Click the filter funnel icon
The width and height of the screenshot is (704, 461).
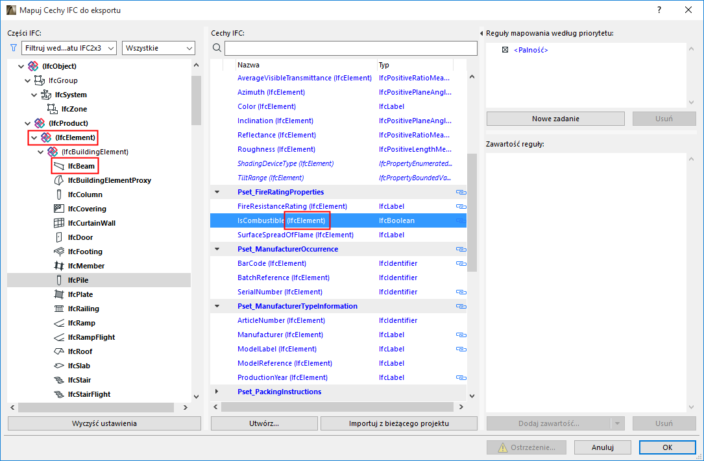tap(14, 47)
